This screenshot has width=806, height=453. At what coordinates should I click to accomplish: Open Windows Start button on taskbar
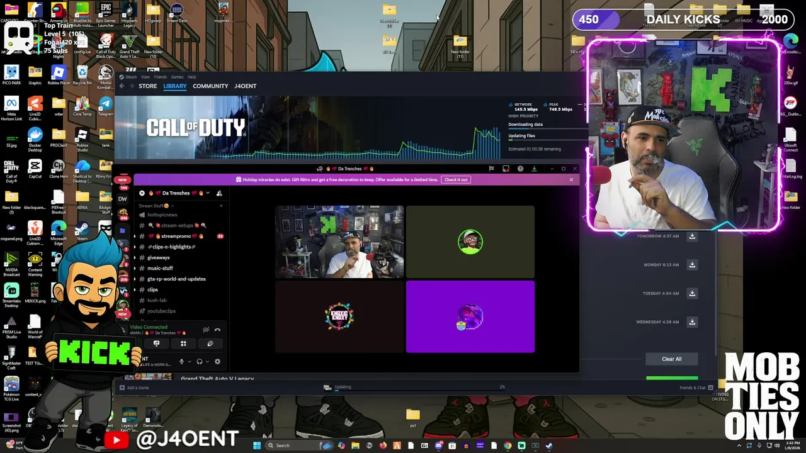[257, 445]
